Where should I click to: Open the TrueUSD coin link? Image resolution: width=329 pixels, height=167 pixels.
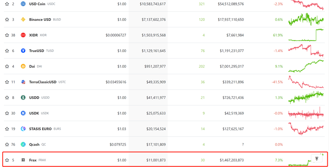pyautogui.click(x=37, y=51)
